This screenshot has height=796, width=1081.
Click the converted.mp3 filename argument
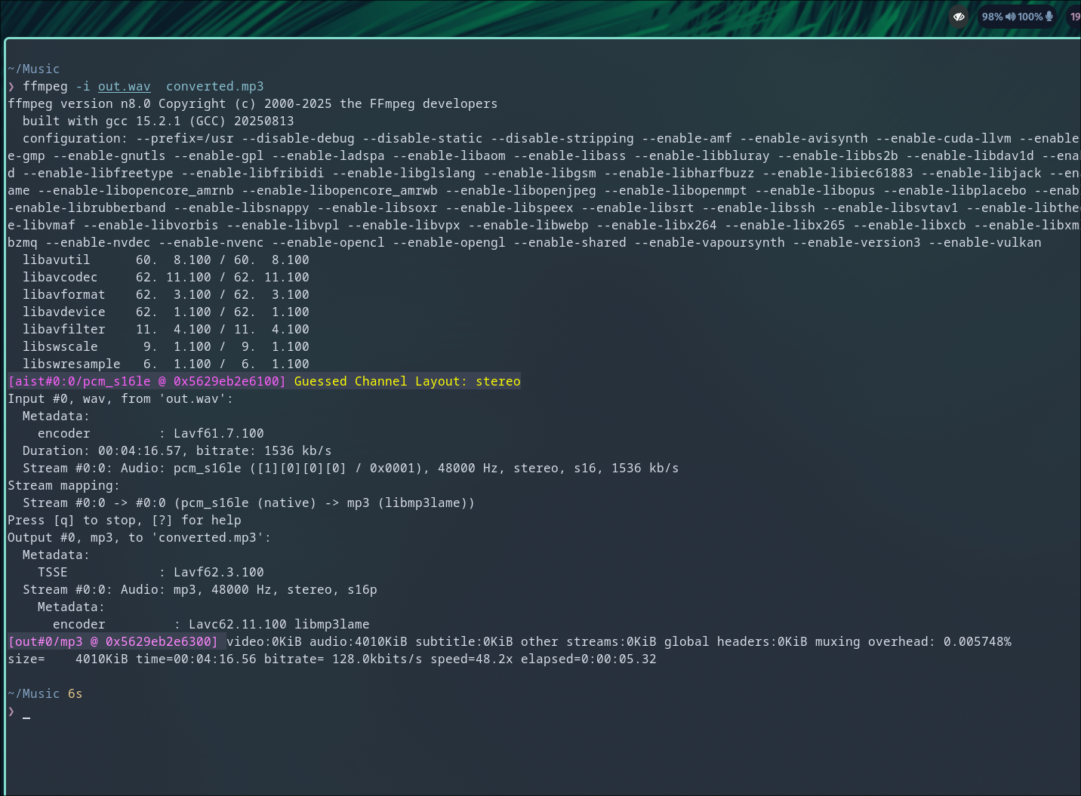214,86
